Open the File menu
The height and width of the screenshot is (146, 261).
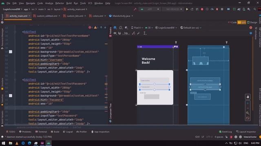point(8,3)
